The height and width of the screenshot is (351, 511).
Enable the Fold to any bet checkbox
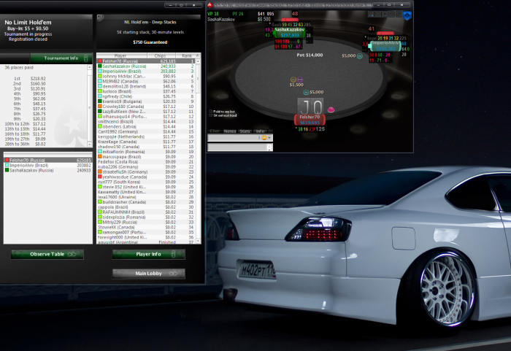pos(210,112)
